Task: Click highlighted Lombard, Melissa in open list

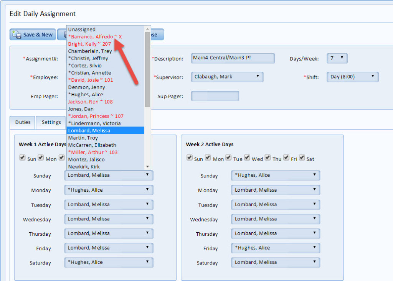Action: pos(105,130)
